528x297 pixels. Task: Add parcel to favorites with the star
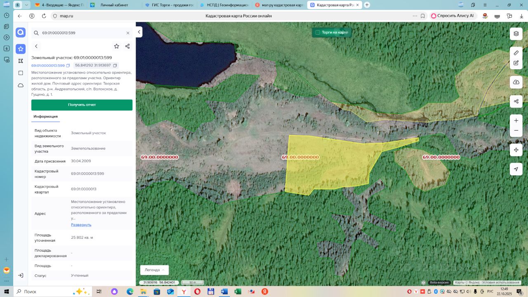pos(117,46)
